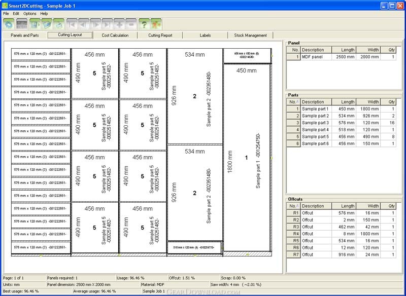Select offcut row R2
Viewport: 406px width, 296px height.
coord(341,220)
